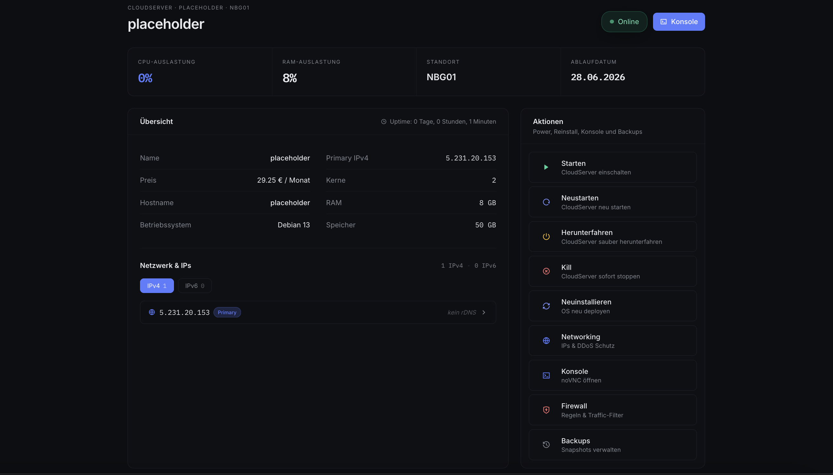This screenshot has width=833, height=475.
Task: Click the page title placeholder
Action: tap(166, 24)
